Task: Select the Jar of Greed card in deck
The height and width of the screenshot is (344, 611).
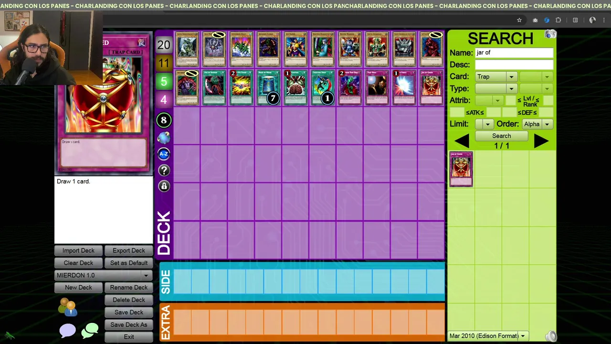Action: 432,87
